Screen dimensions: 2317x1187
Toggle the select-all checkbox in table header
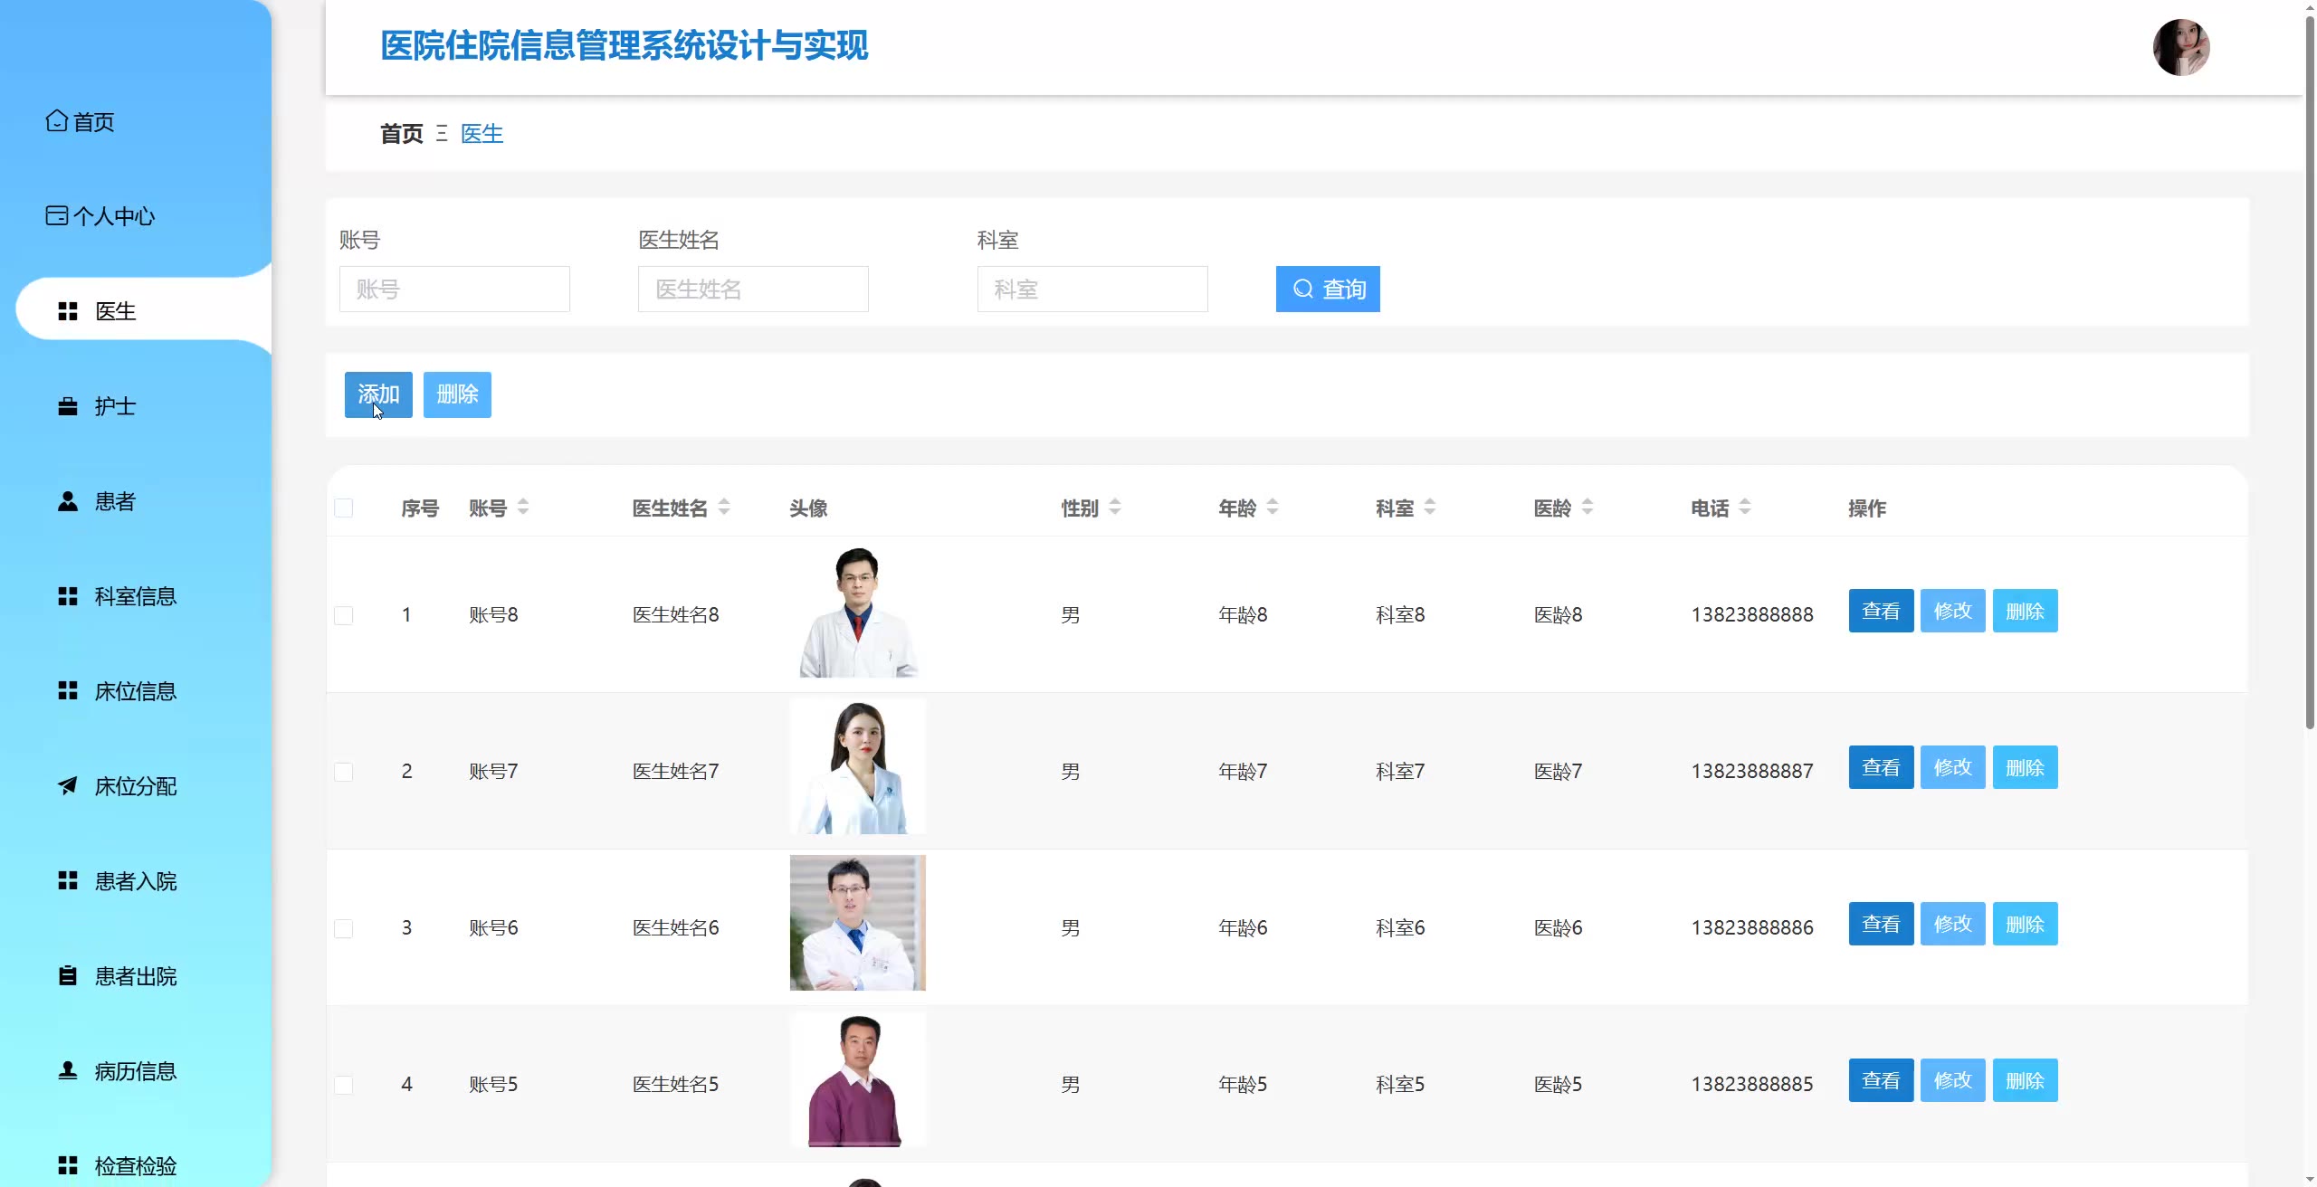point(344,508)
